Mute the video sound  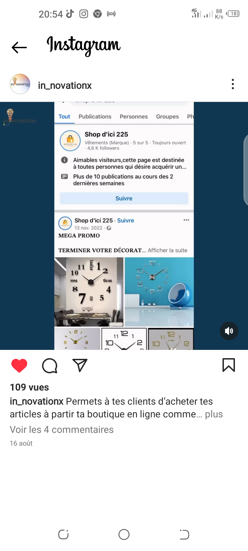(229, 331)
